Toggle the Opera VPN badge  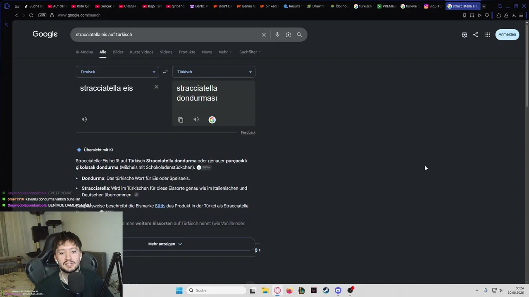[x=42, y=15]
